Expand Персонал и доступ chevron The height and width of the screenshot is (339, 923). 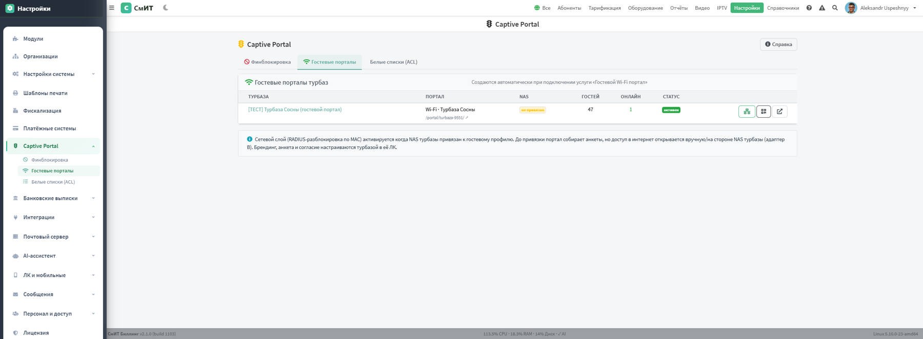click(x=93, y=313)
